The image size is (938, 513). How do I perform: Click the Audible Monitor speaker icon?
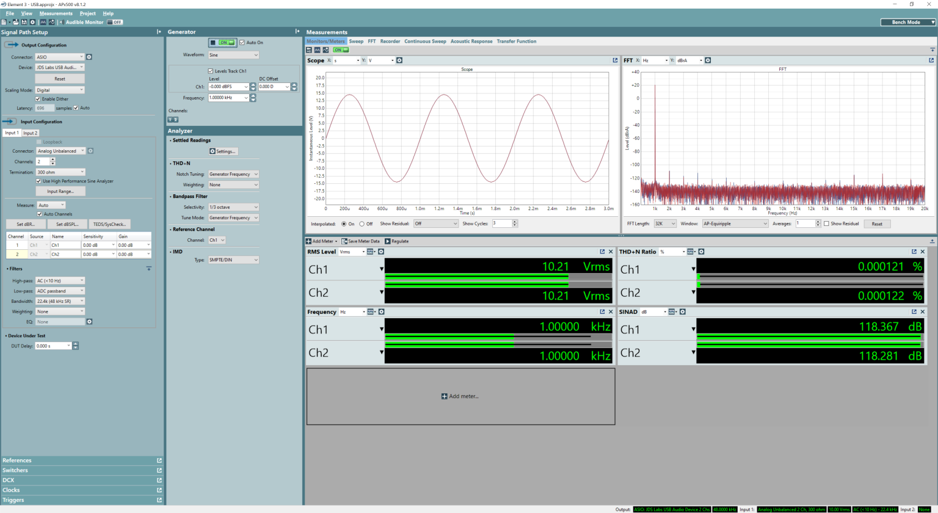click(x=61, y=21)
